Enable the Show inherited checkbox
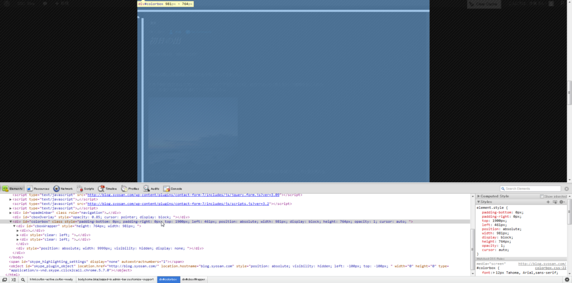Screen dimensions: 572x283 coord(542,196)
